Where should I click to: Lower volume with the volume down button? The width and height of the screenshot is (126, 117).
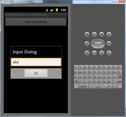(x=94, y=34)
